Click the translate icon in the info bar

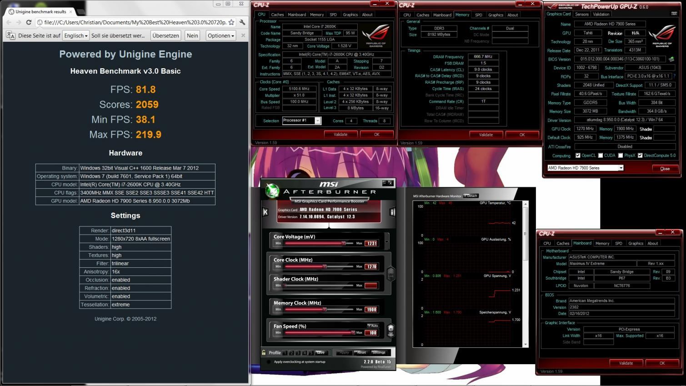(10, 35)
